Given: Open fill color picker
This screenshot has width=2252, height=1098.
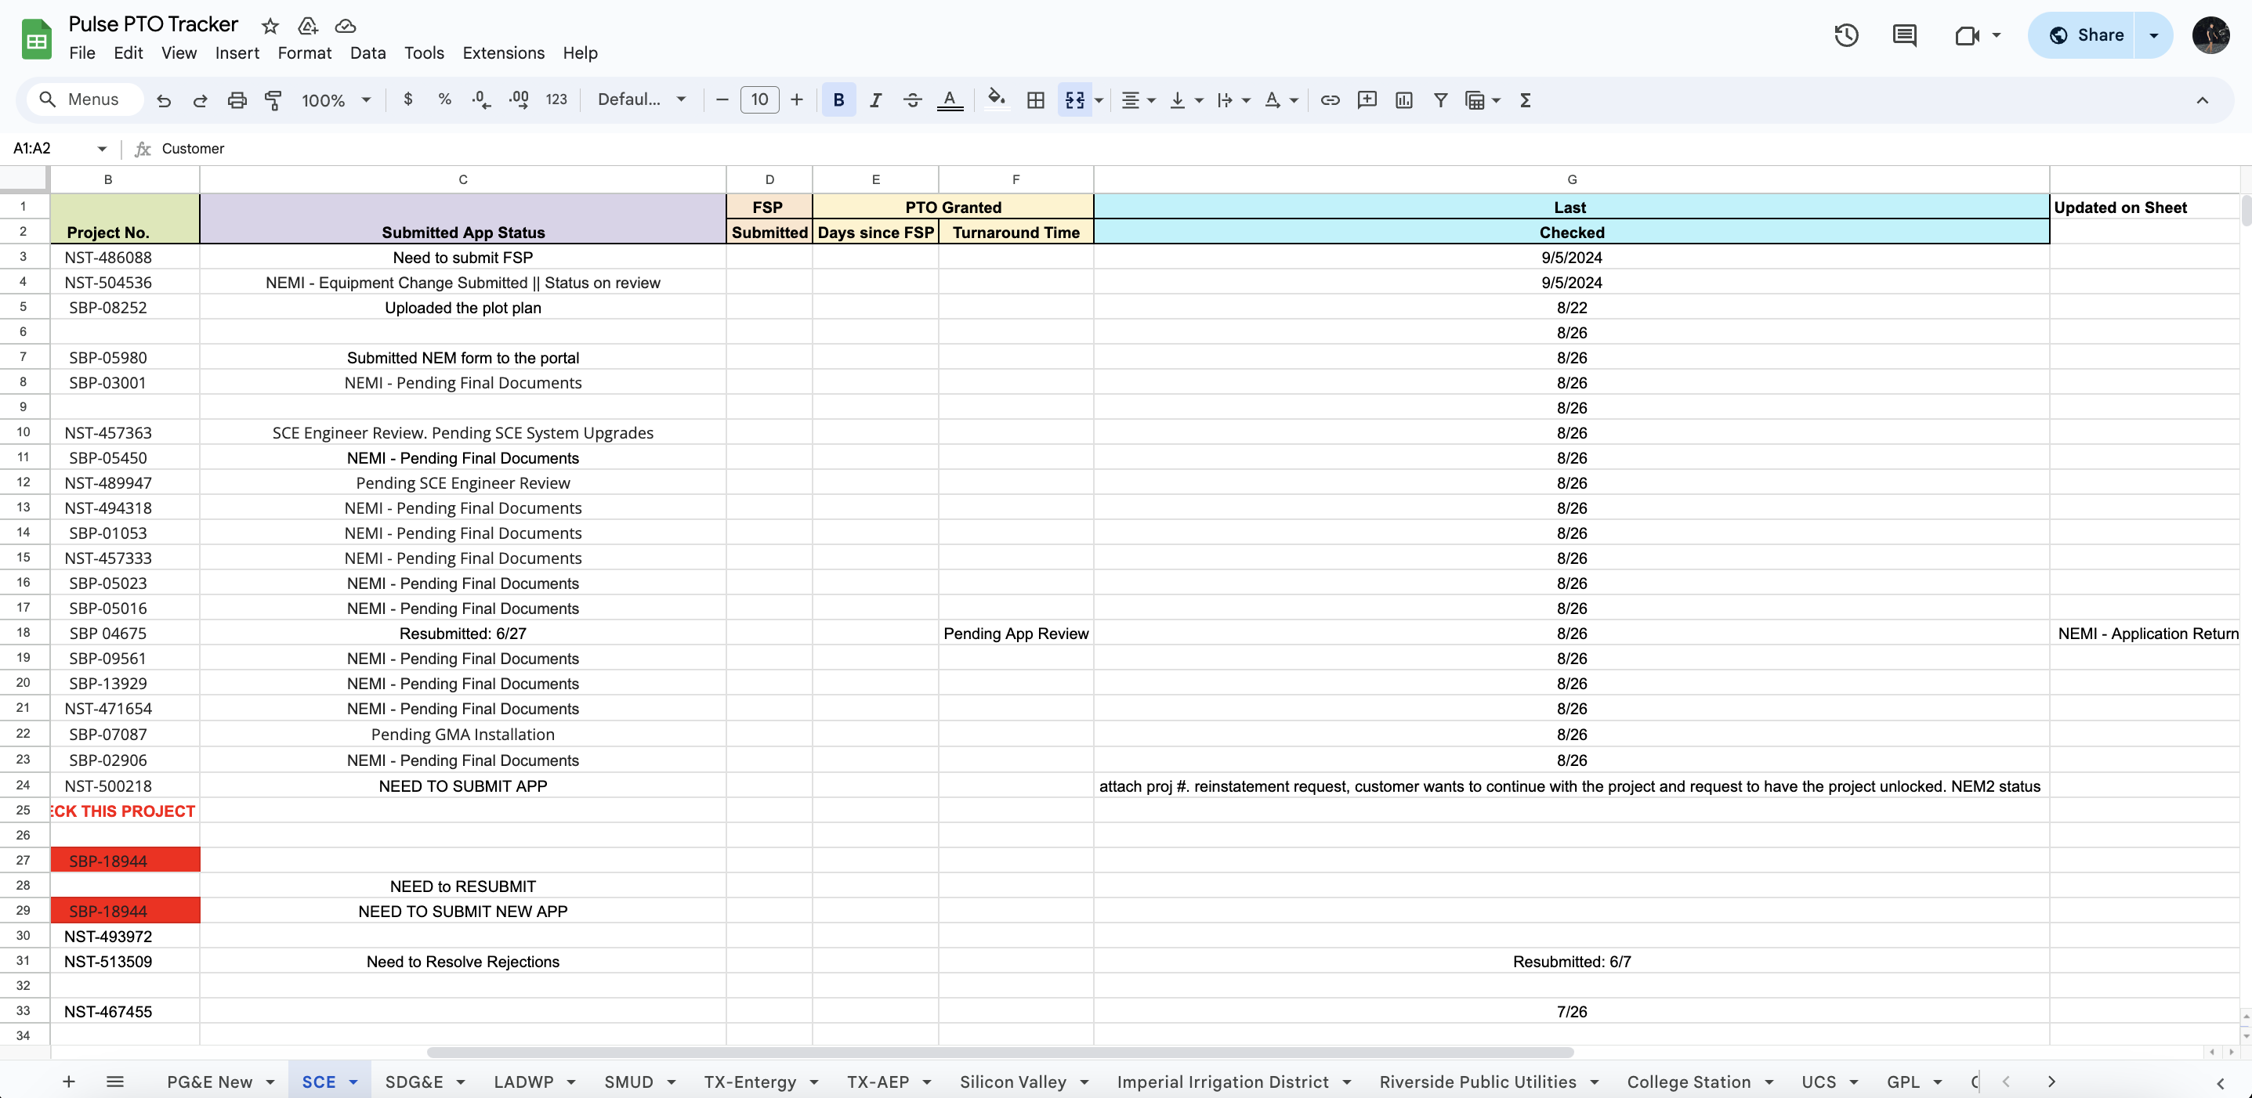Looking at the screenshot, I should [x=997, y=99].
